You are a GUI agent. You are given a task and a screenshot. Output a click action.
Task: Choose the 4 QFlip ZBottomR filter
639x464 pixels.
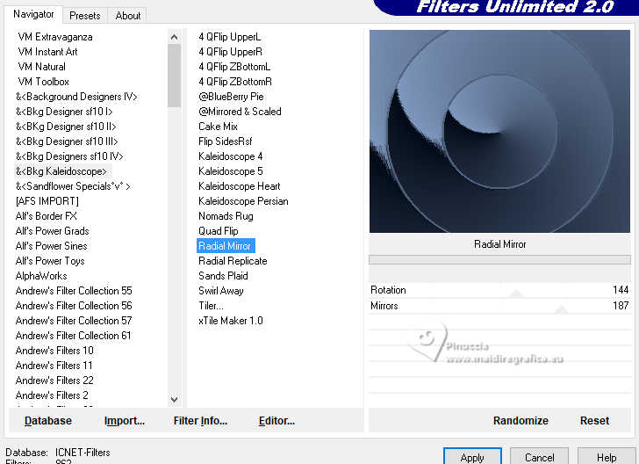235,82
